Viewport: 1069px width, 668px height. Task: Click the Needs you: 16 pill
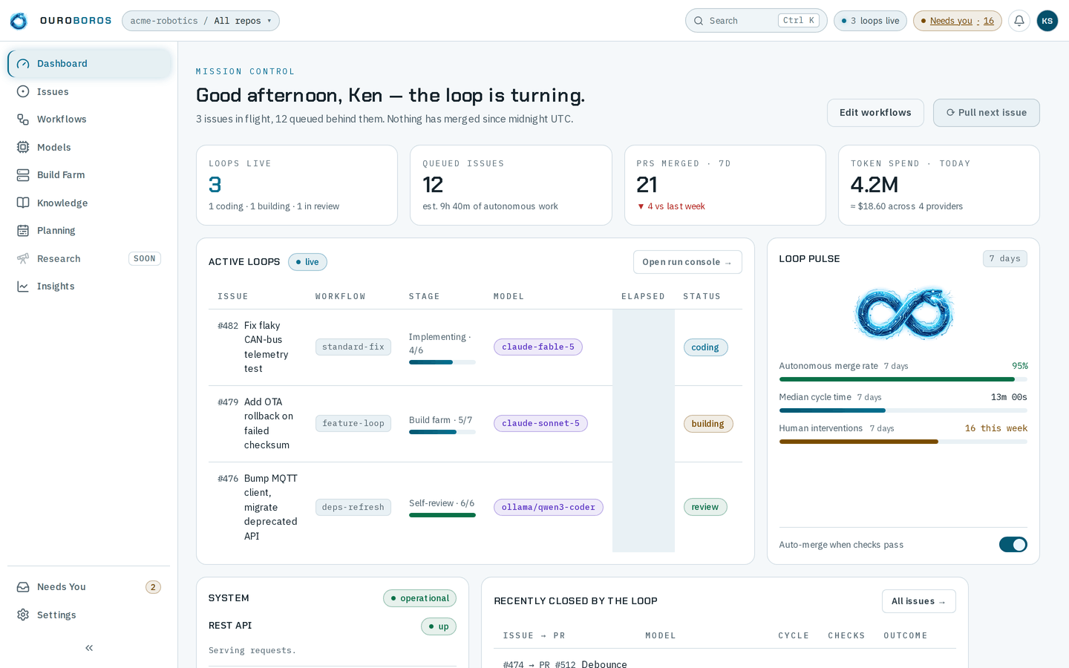(958, 21)
